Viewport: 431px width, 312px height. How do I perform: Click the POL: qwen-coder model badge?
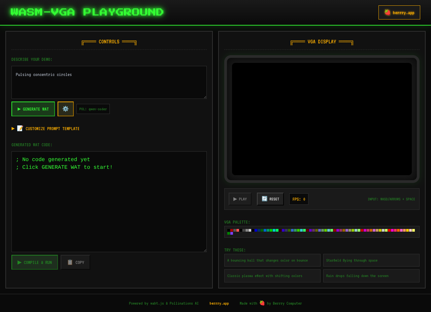(x=93, y=109)
